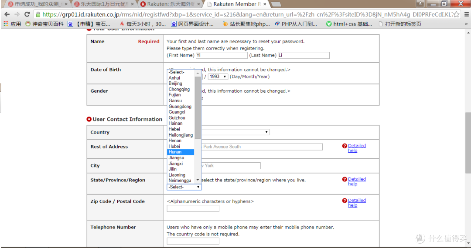The width and height of the screenshot is (471, 248).
Task: Click in the First Name field
Action: [222, 55]
